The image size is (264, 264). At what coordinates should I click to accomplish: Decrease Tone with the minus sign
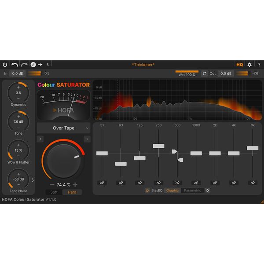[18, 127]
